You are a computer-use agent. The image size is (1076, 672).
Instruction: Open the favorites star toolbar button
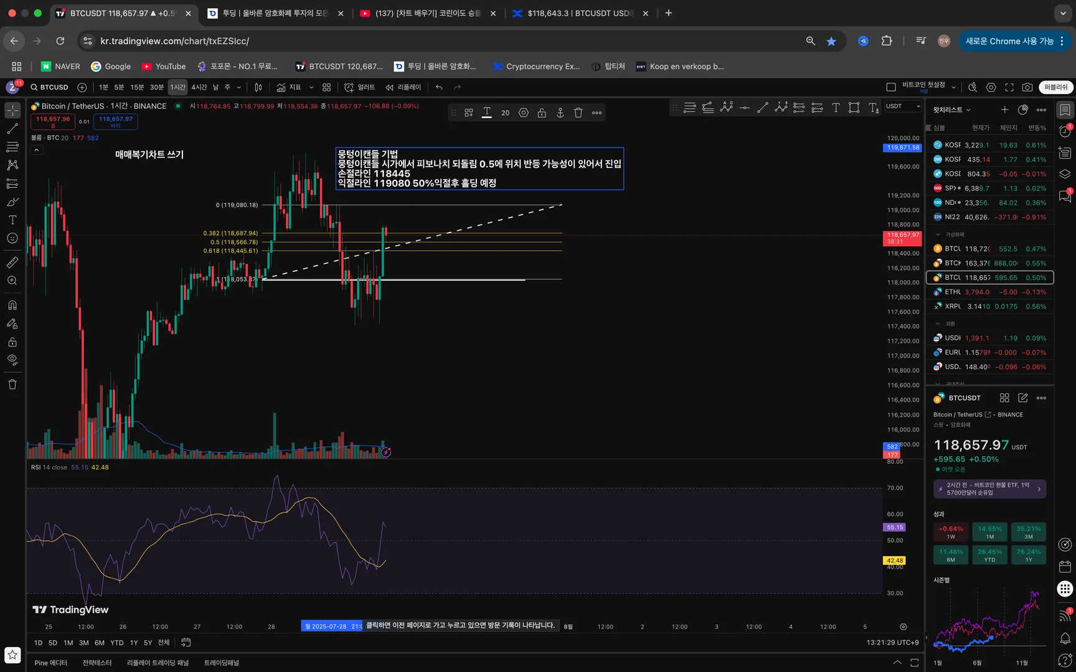point(12,655)
